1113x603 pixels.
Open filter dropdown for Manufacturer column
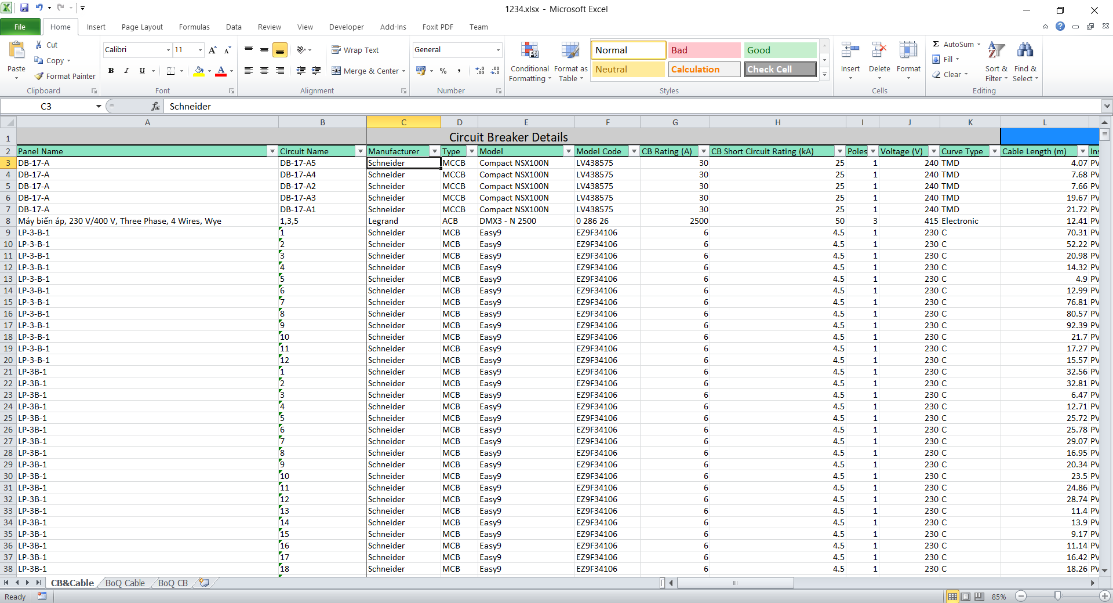435,151
